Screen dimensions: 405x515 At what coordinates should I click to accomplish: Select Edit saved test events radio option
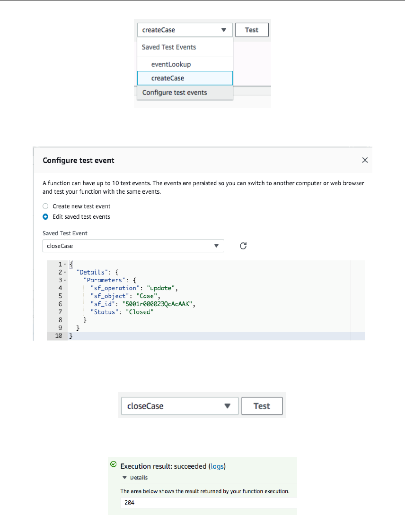[x=45, y=217]
